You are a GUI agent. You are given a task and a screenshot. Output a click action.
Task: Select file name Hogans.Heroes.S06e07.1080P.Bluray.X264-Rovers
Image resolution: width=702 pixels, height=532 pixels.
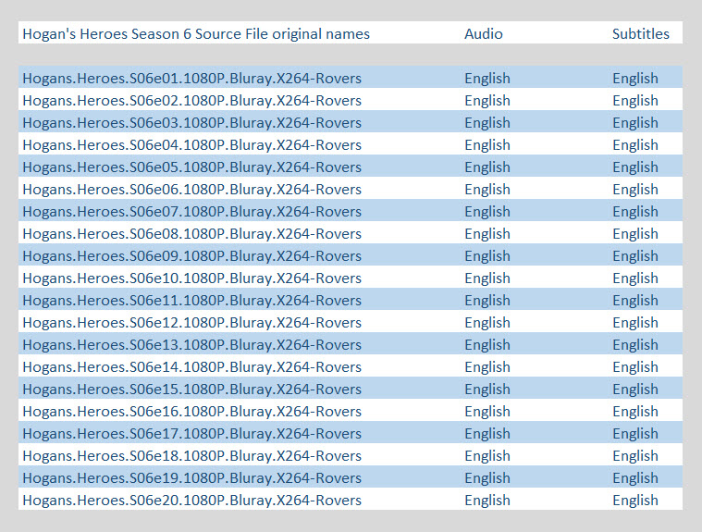click(192, 211)
